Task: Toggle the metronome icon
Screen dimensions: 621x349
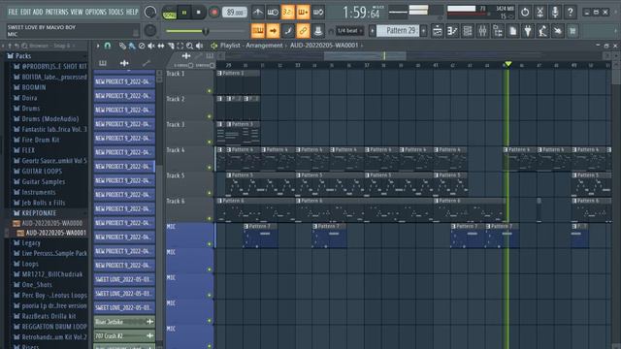Action: [258, 13]
